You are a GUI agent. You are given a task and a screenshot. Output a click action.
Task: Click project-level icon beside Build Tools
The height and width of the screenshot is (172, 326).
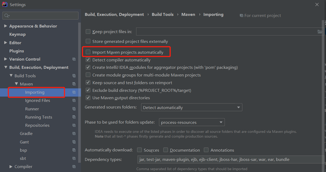pyautogui.click(x=74, y=76)
